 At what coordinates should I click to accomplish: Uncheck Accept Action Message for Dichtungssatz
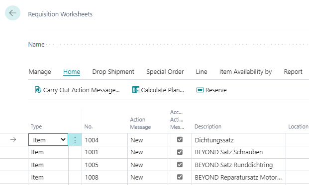[180, 140]
